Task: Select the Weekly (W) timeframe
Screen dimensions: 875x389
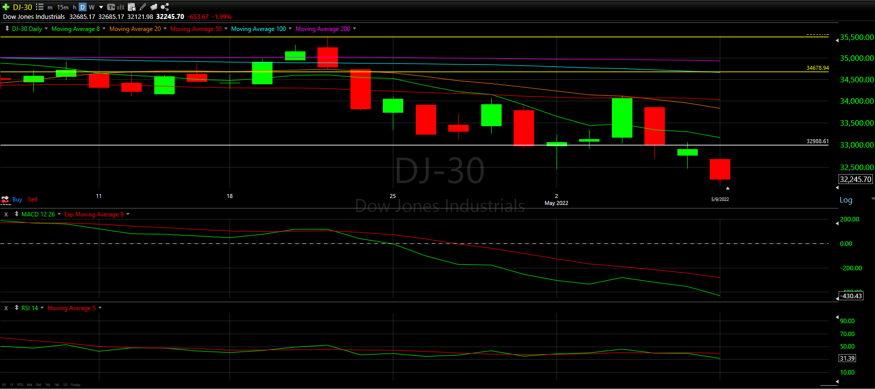Action: click(92, 7)
